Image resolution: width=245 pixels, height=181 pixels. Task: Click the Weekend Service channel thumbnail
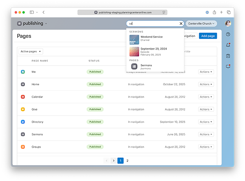(134, 39)
